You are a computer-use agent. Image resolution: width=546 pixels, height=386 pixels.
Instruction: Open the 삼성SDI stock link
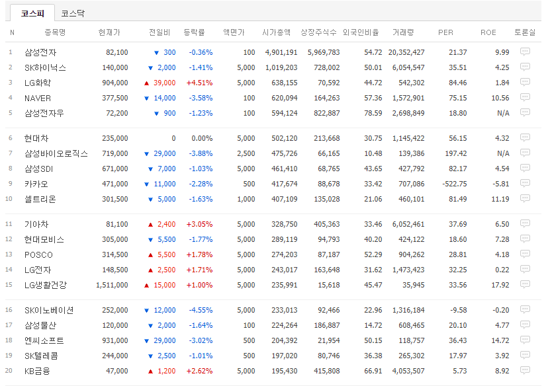pyautogui.click(x=38, y=169)
